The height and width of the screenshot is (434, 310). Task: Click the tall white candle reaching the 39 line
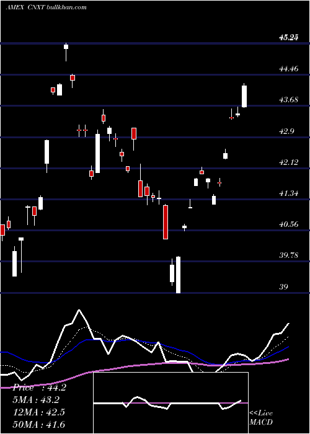(x=179, y=275)
